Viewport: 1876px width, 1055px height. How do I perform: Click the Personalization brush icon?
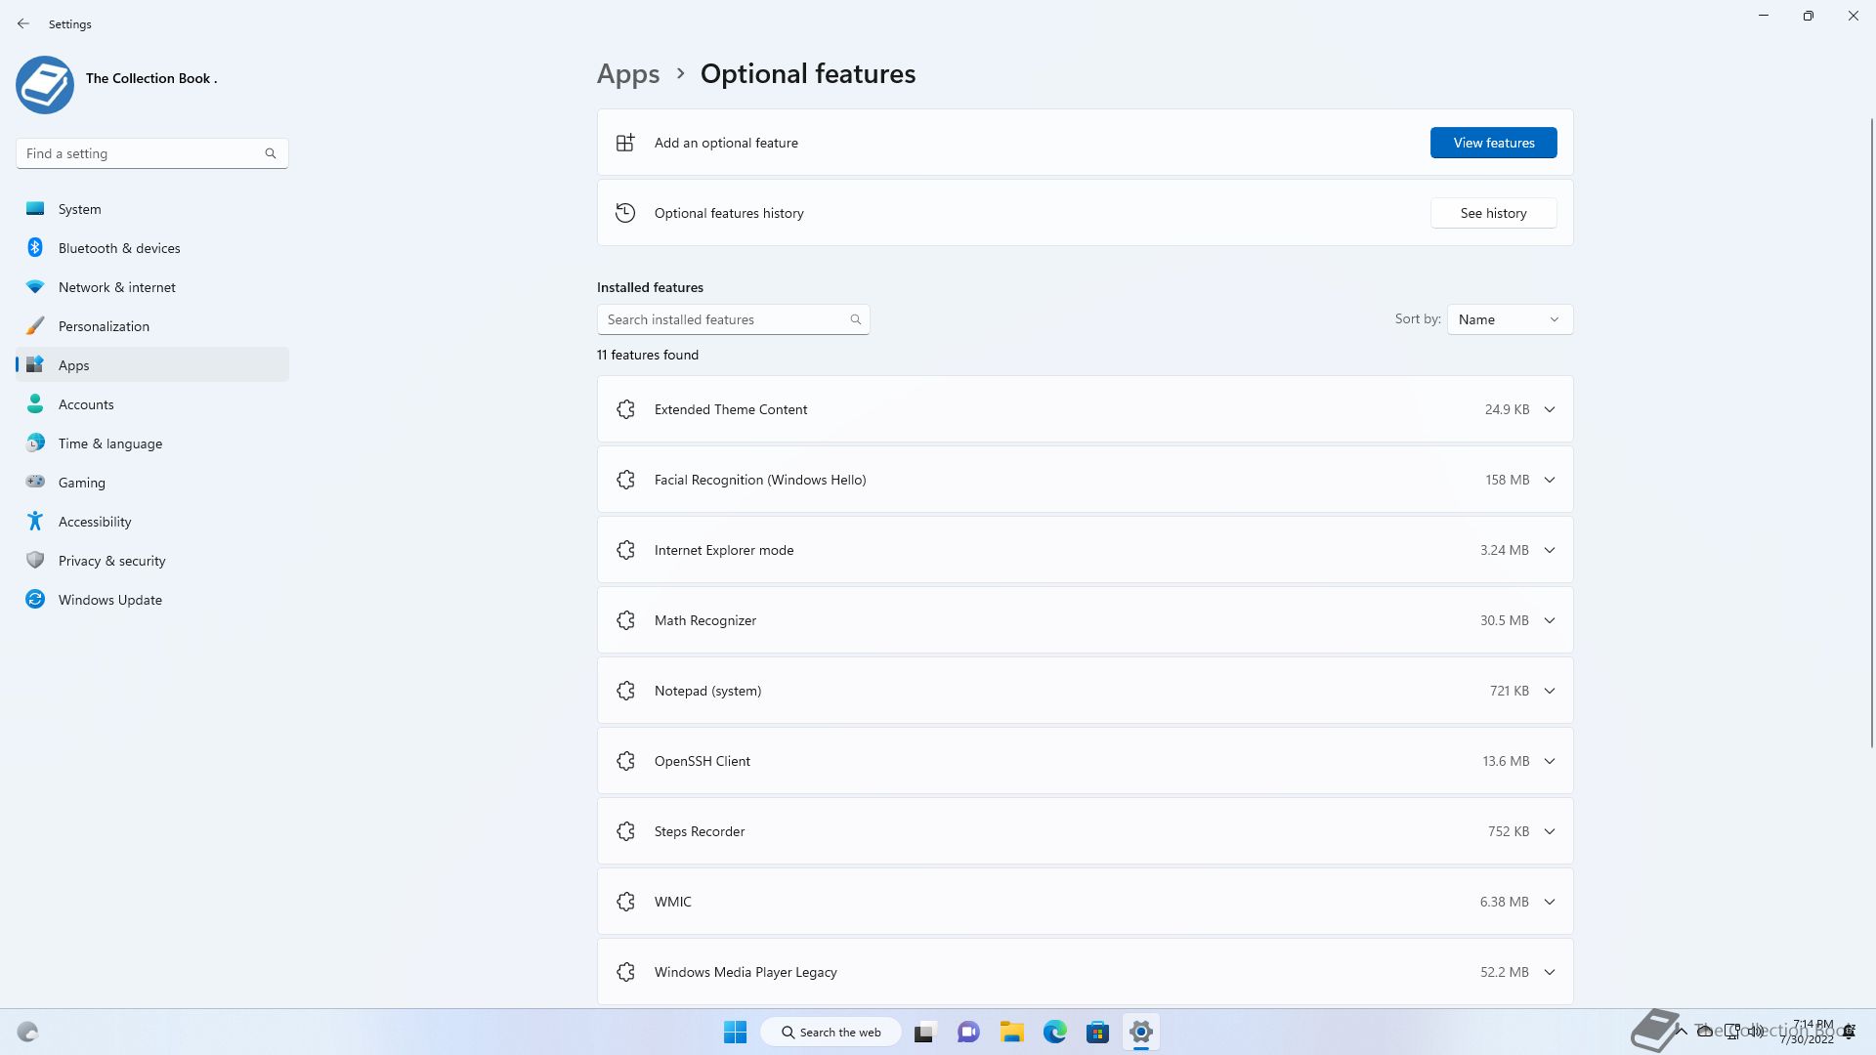[35, 326]
